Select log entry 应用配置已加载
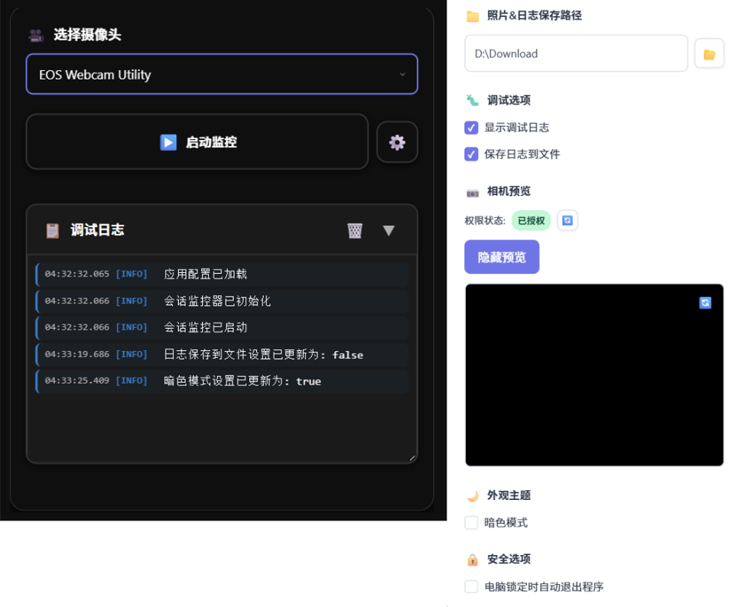This screenshot has height=607, width=751. [223, 274]
